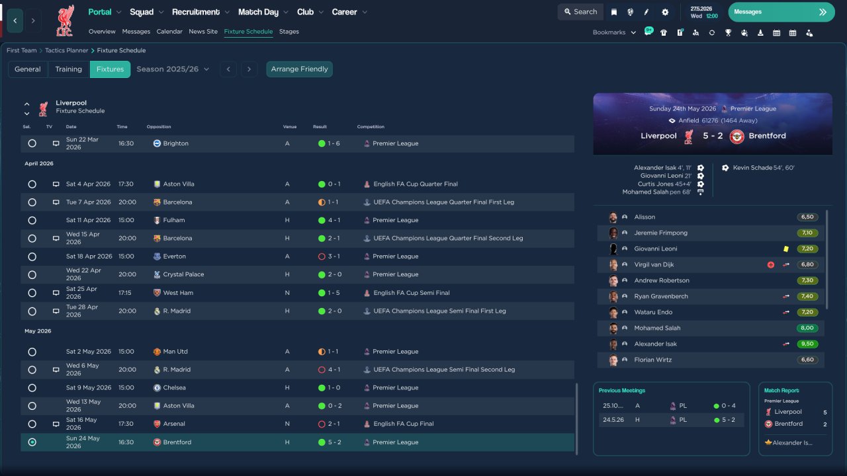Click Alexander Isak's substitution arrows icon
This screenshot has width=847, height=476.
[786, 344]
